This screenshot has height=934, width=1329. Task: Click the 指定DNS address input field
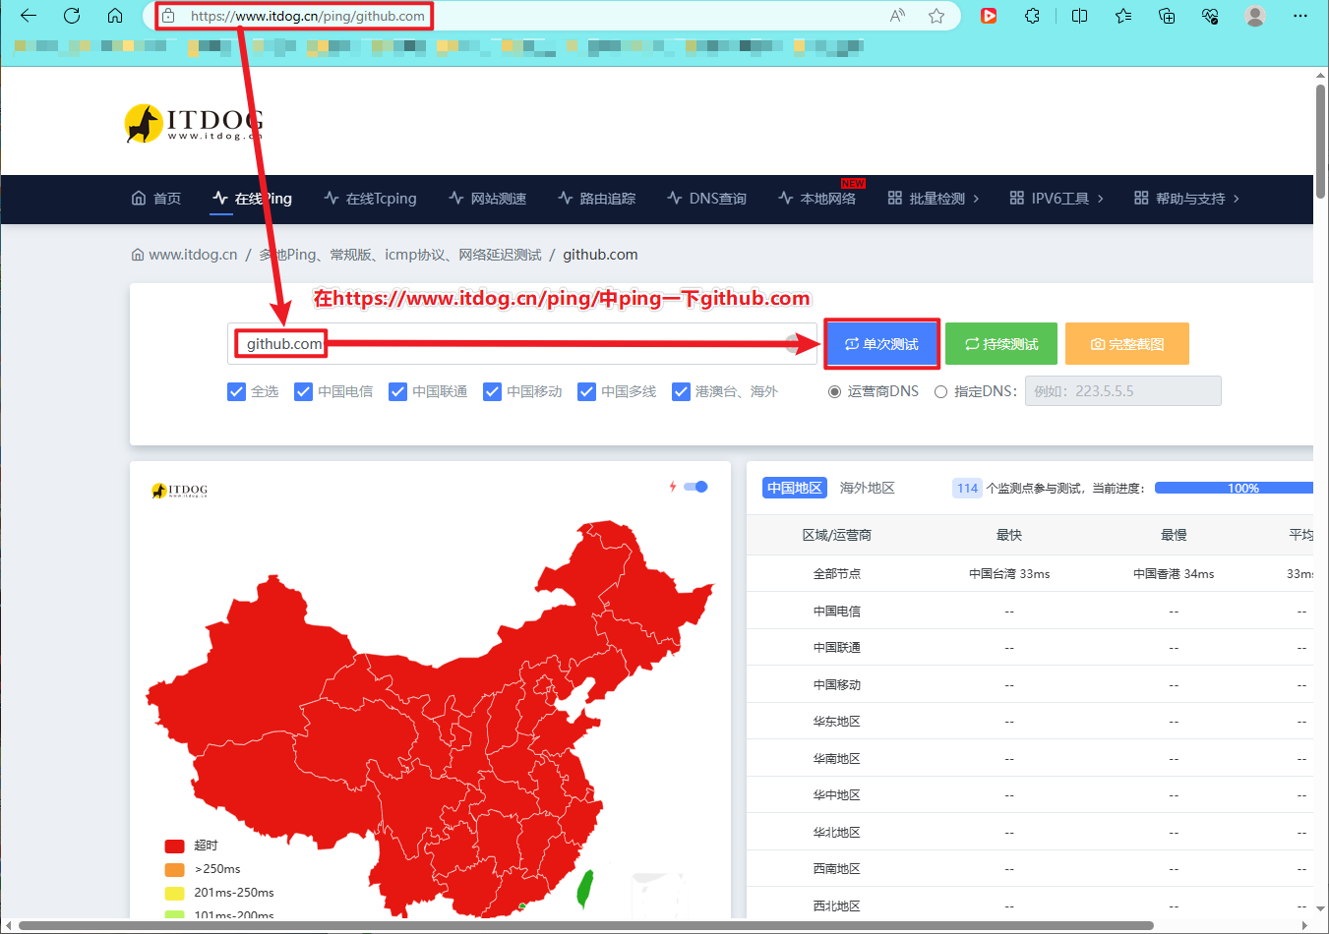1122,390
